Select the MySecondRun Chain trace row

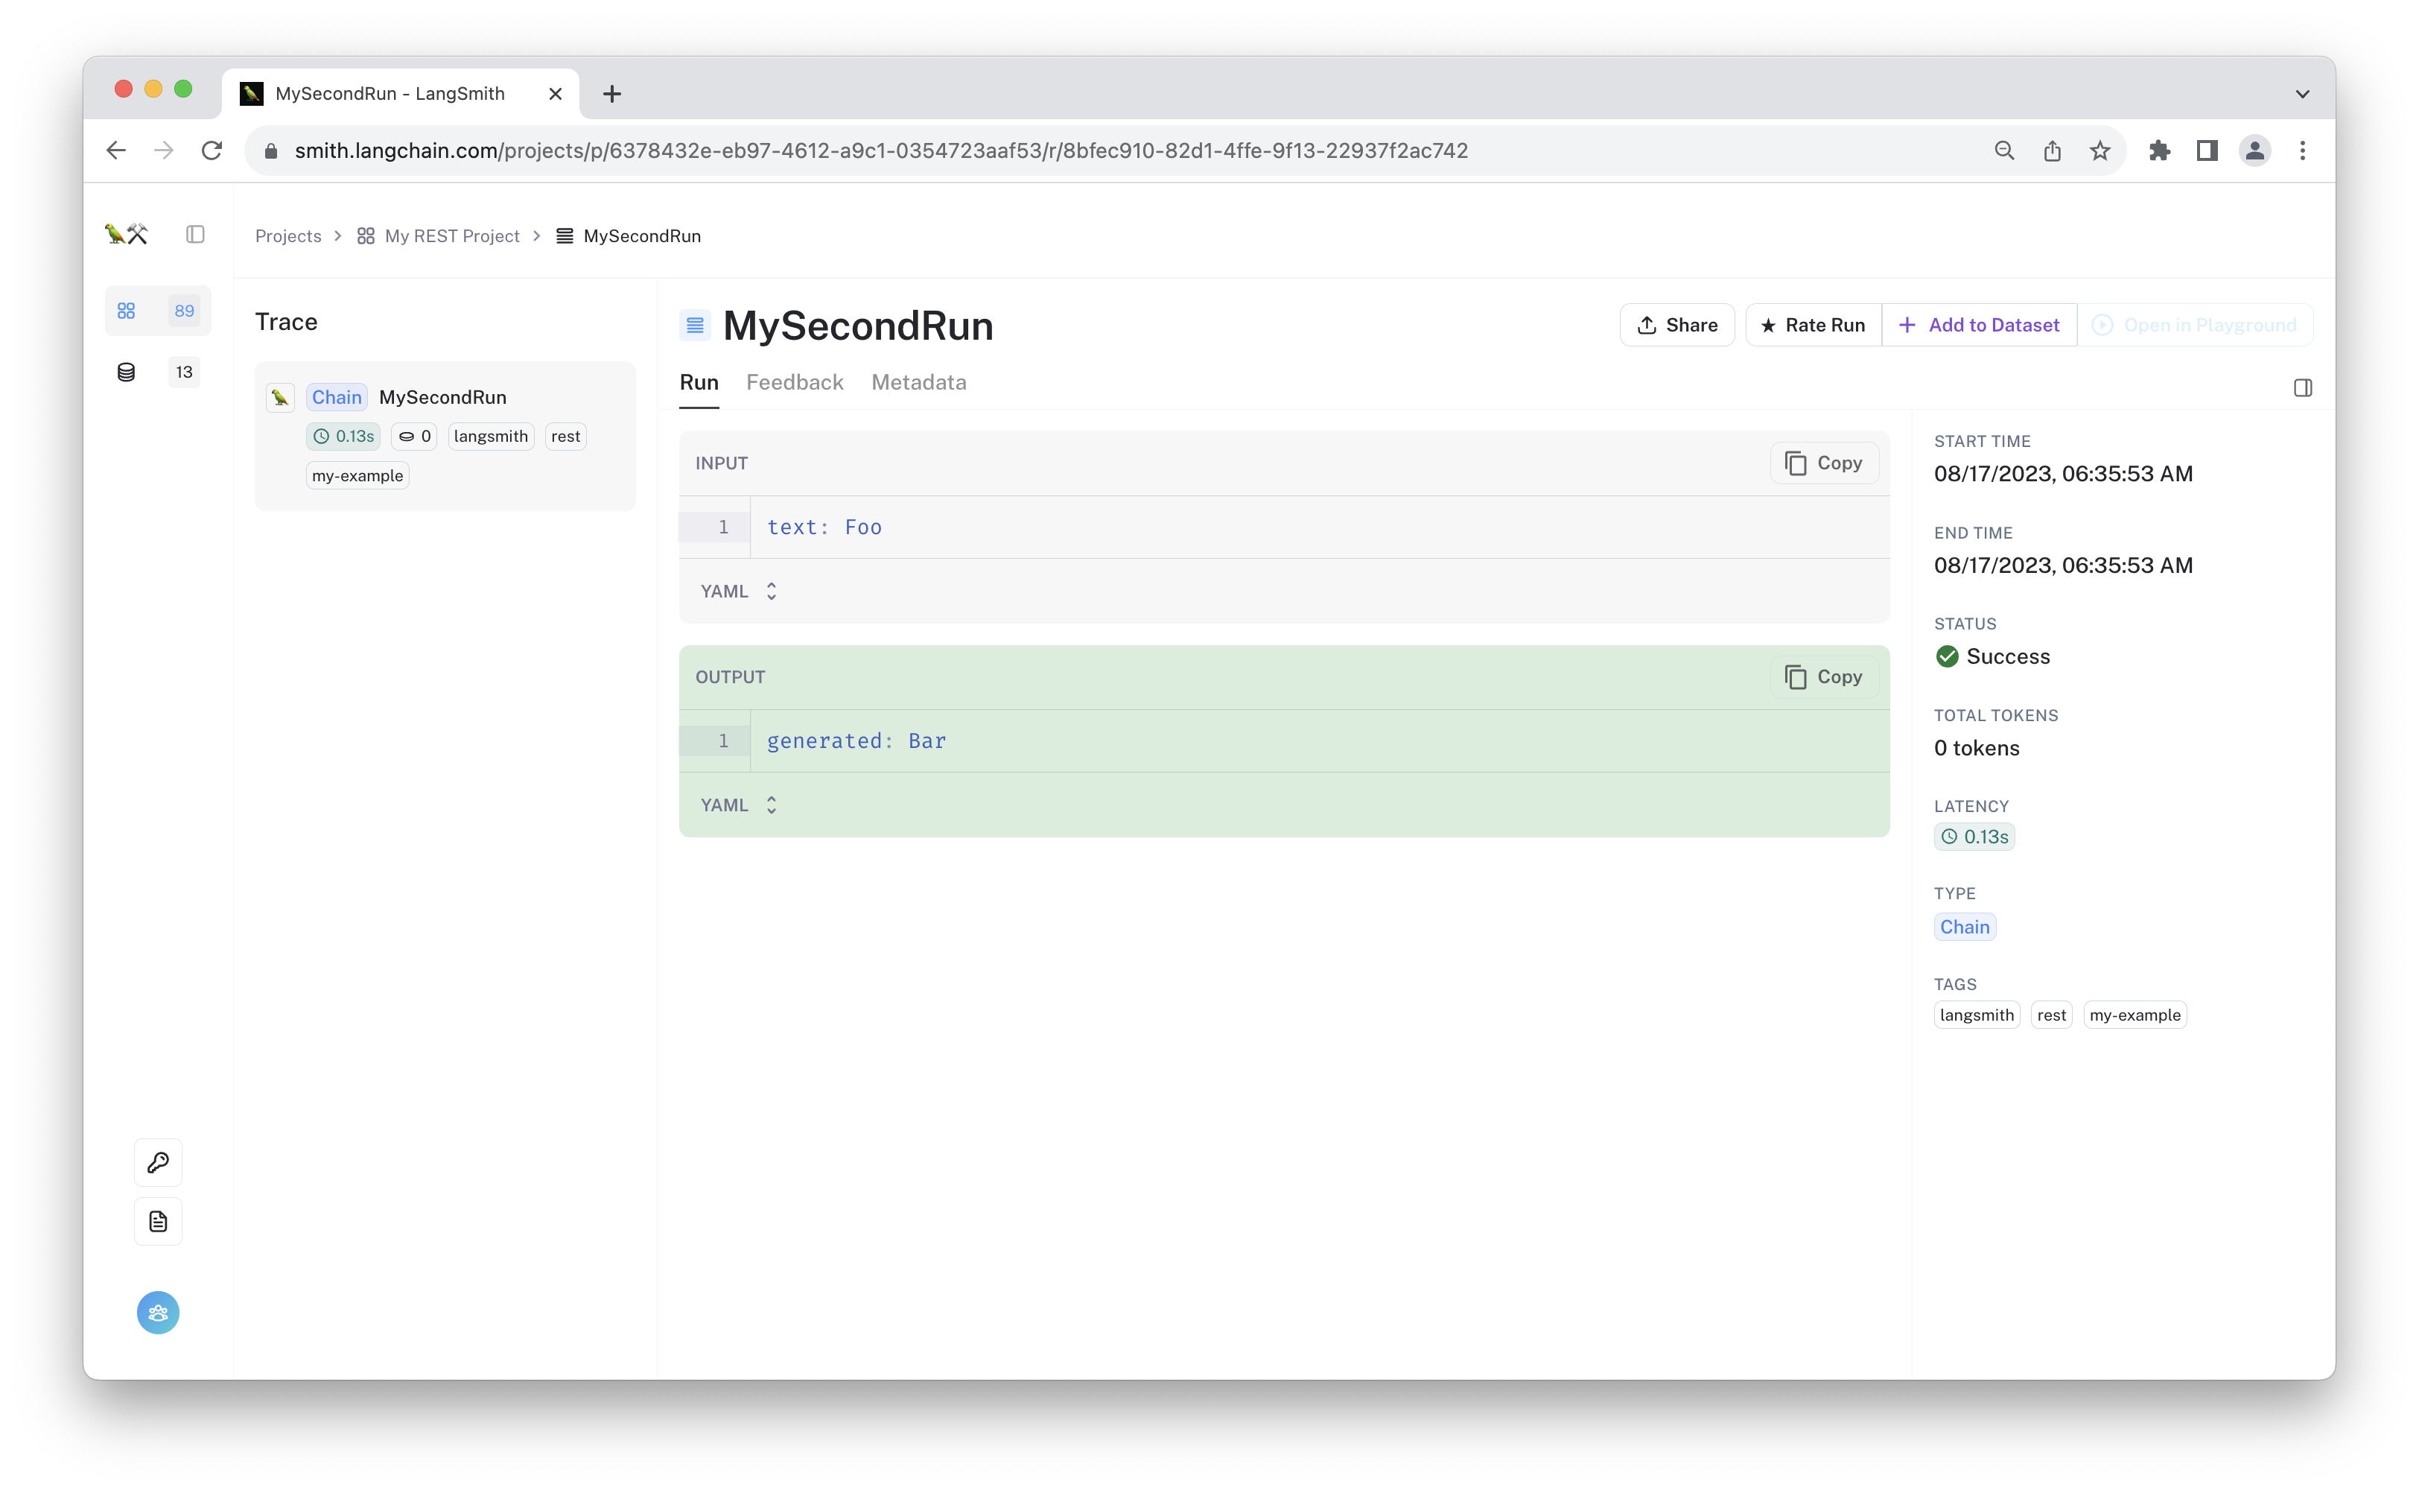[445, 436]
